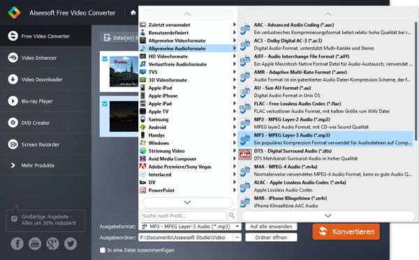Screen dimensions: 419x260
Task: Click the Konvertieren button
Action: pyautogui.click(x=346, y=231)
